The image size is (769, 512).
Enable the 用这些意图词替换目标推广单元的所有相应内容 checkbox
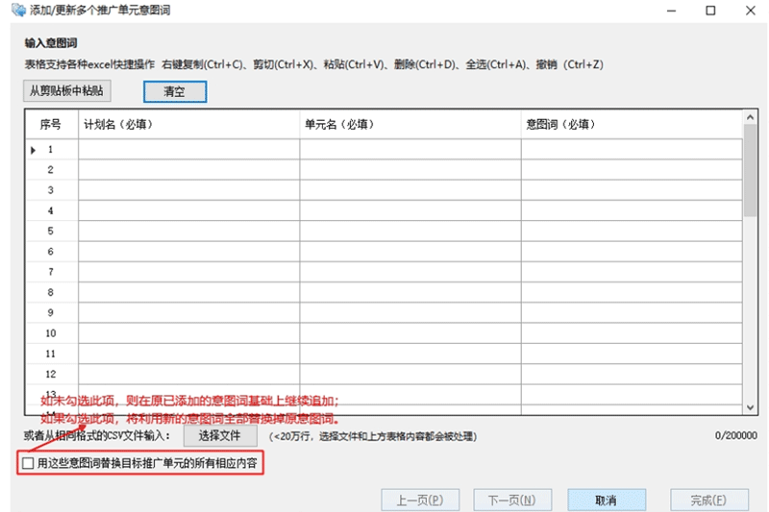pos(28,464)
